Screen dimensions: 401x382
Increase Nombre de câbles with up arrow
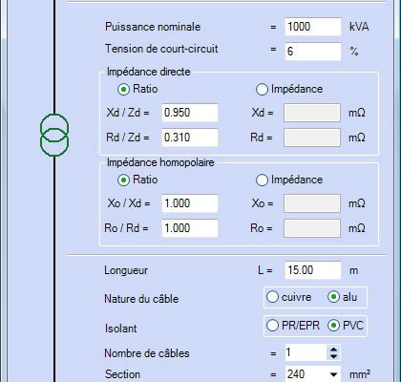pos(333,350)
